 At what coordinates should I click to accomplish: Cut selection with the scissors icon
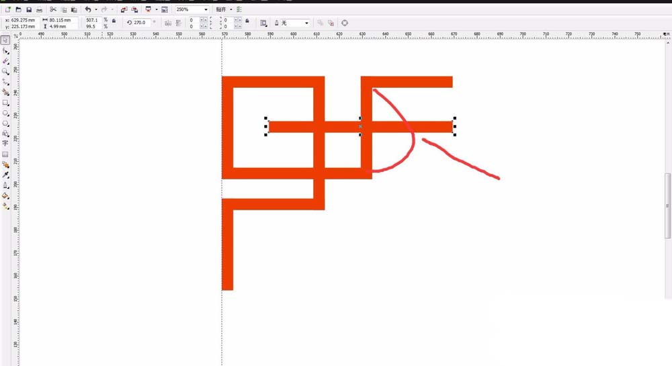pyautogui.click(x=53, y=9)
